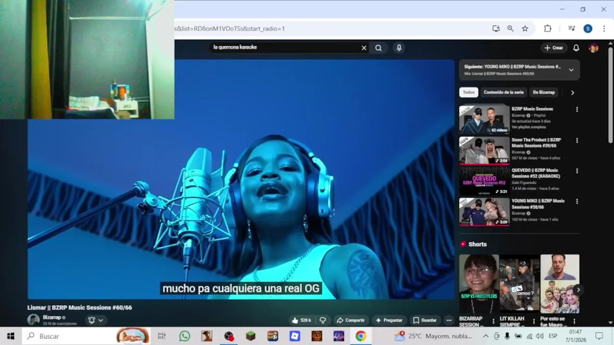Open the YouTube notifications bell

[x=576, y=48]
